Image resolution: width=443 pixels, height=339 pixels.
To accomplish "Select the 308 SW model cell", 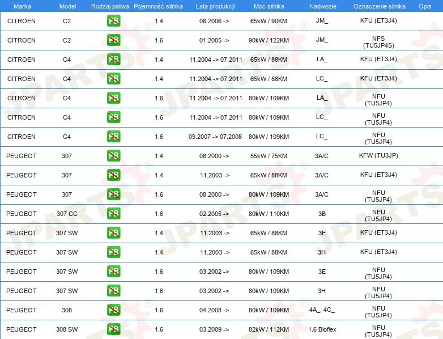I will (x=67, y=329).
